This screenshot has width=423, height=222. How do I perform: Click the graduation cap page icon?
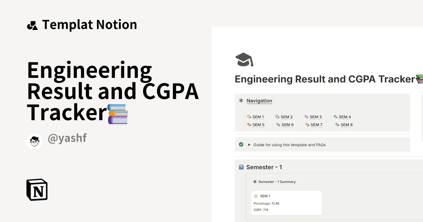click(244, 59)
